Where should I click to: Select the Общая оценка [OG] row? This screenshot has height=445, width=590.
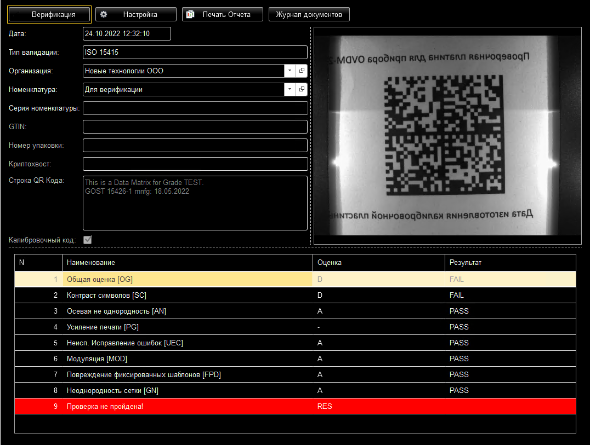(x=295, y=279)
